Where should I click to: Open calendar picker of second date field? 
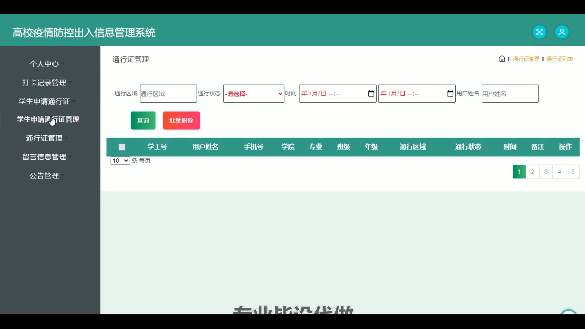pyautogui.click(x=450, y=94)
